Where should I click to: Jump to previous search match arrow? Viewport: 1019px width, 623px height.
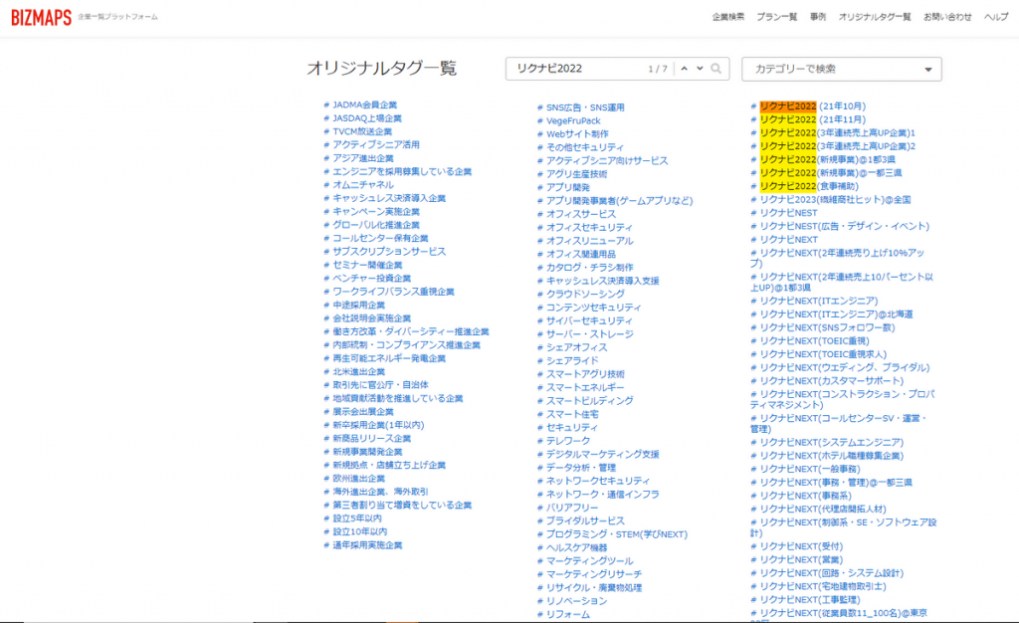tap(685, 69)
